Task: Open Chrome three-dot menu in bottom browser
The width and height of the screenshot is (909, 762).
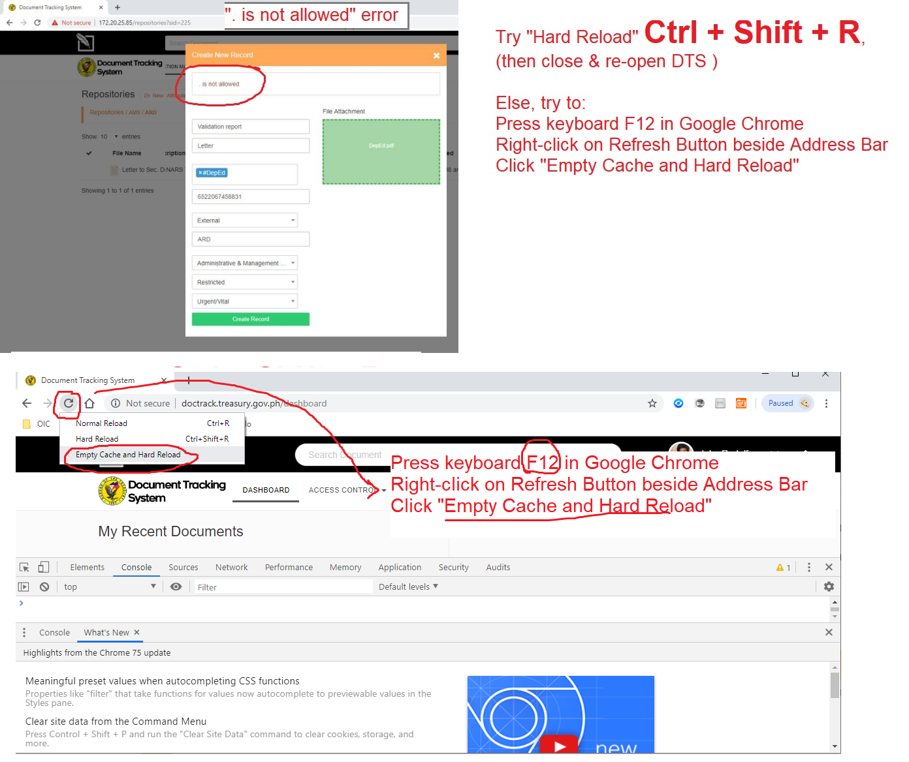Action: [826, 403]
